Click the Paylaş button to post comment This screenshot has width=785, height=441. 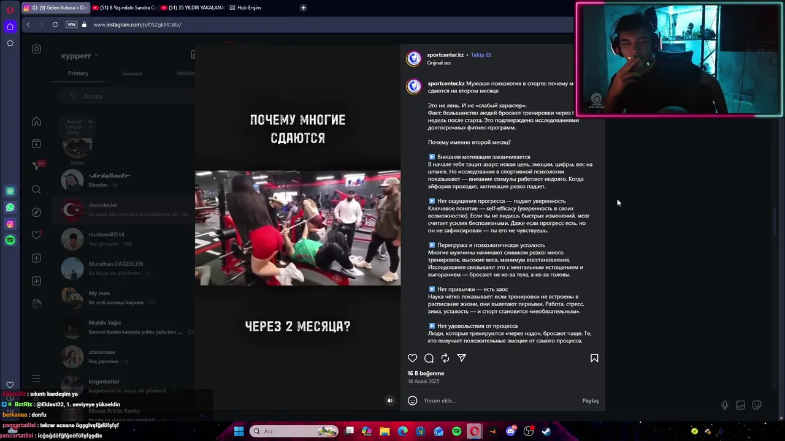coord(590,401)
